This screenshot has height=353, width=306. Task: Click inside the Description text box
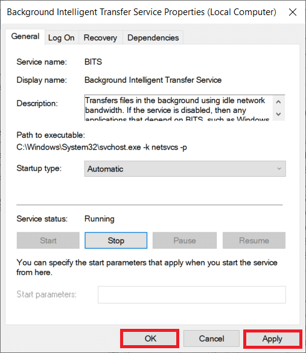[178, 108]
